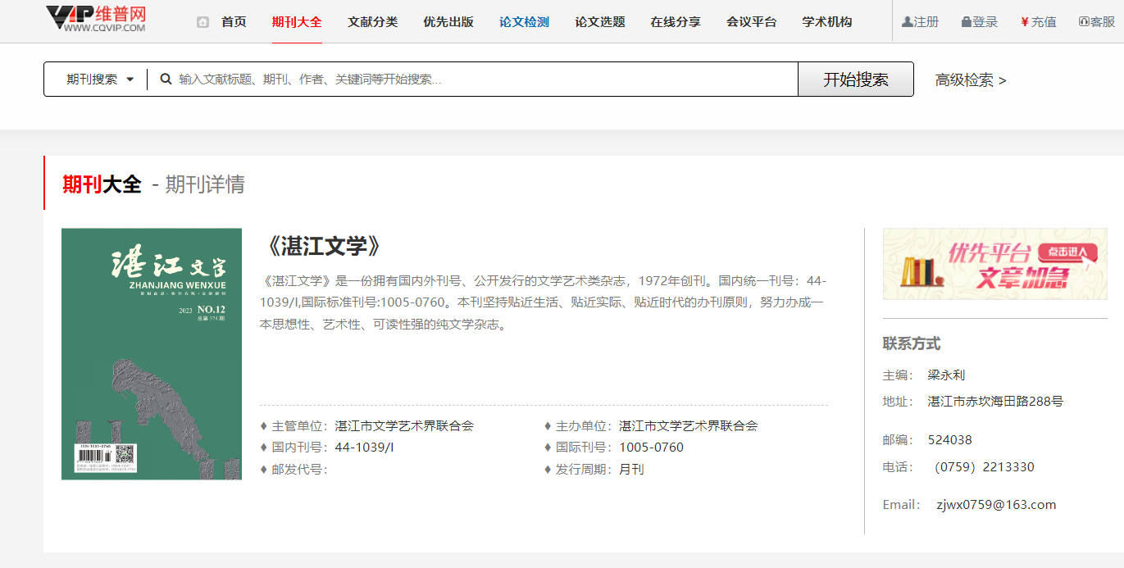
Task: Click 国际刊号 1005-0760 text
Action: (614, 448)
